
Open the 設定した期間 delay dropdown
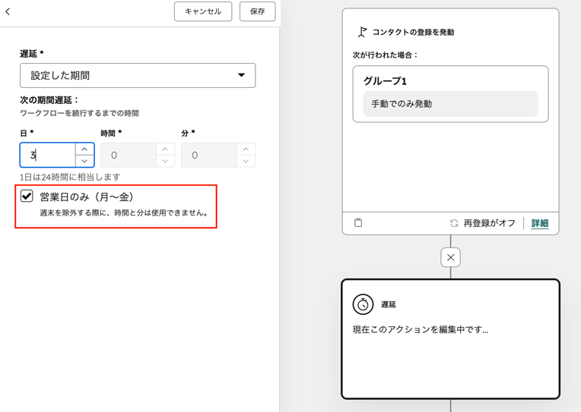click(138, 75)
